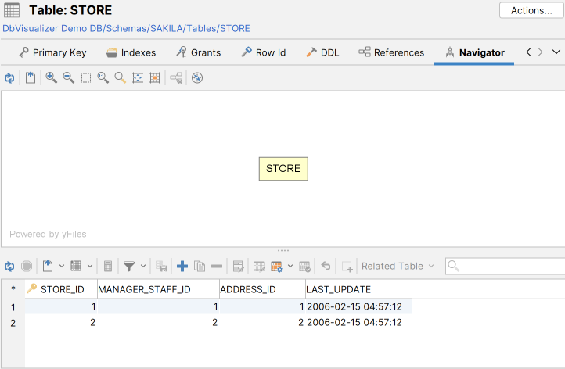Open the calculator aggregation icon

click(x=108, y=267)
